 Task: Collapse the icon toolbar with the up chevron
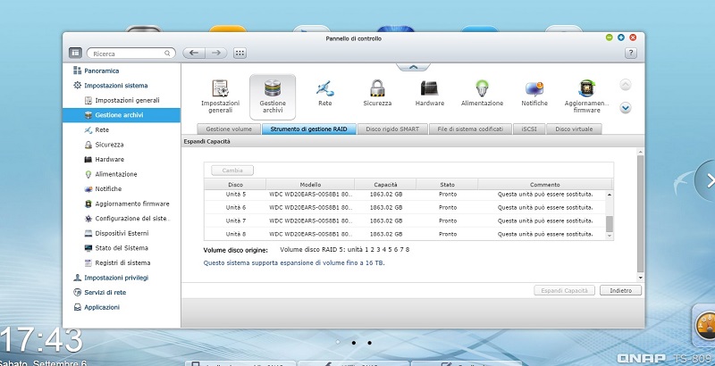[413, 66]
